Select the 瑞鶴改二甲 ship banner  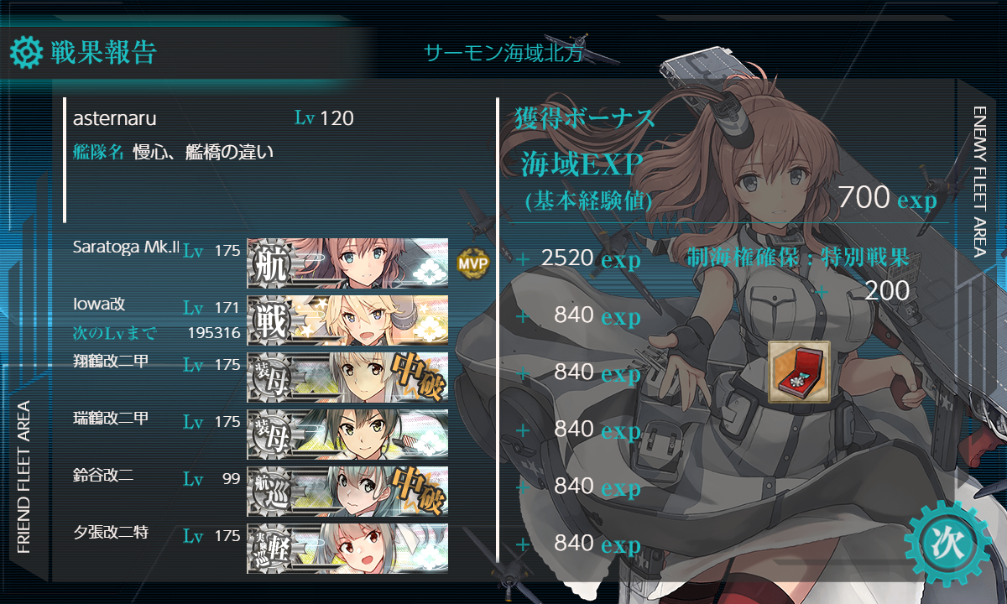click(x=347, y=435)
